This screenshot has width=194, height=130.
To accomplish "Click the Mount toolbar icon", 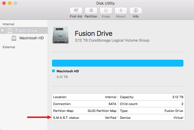I will pos(121,11).
